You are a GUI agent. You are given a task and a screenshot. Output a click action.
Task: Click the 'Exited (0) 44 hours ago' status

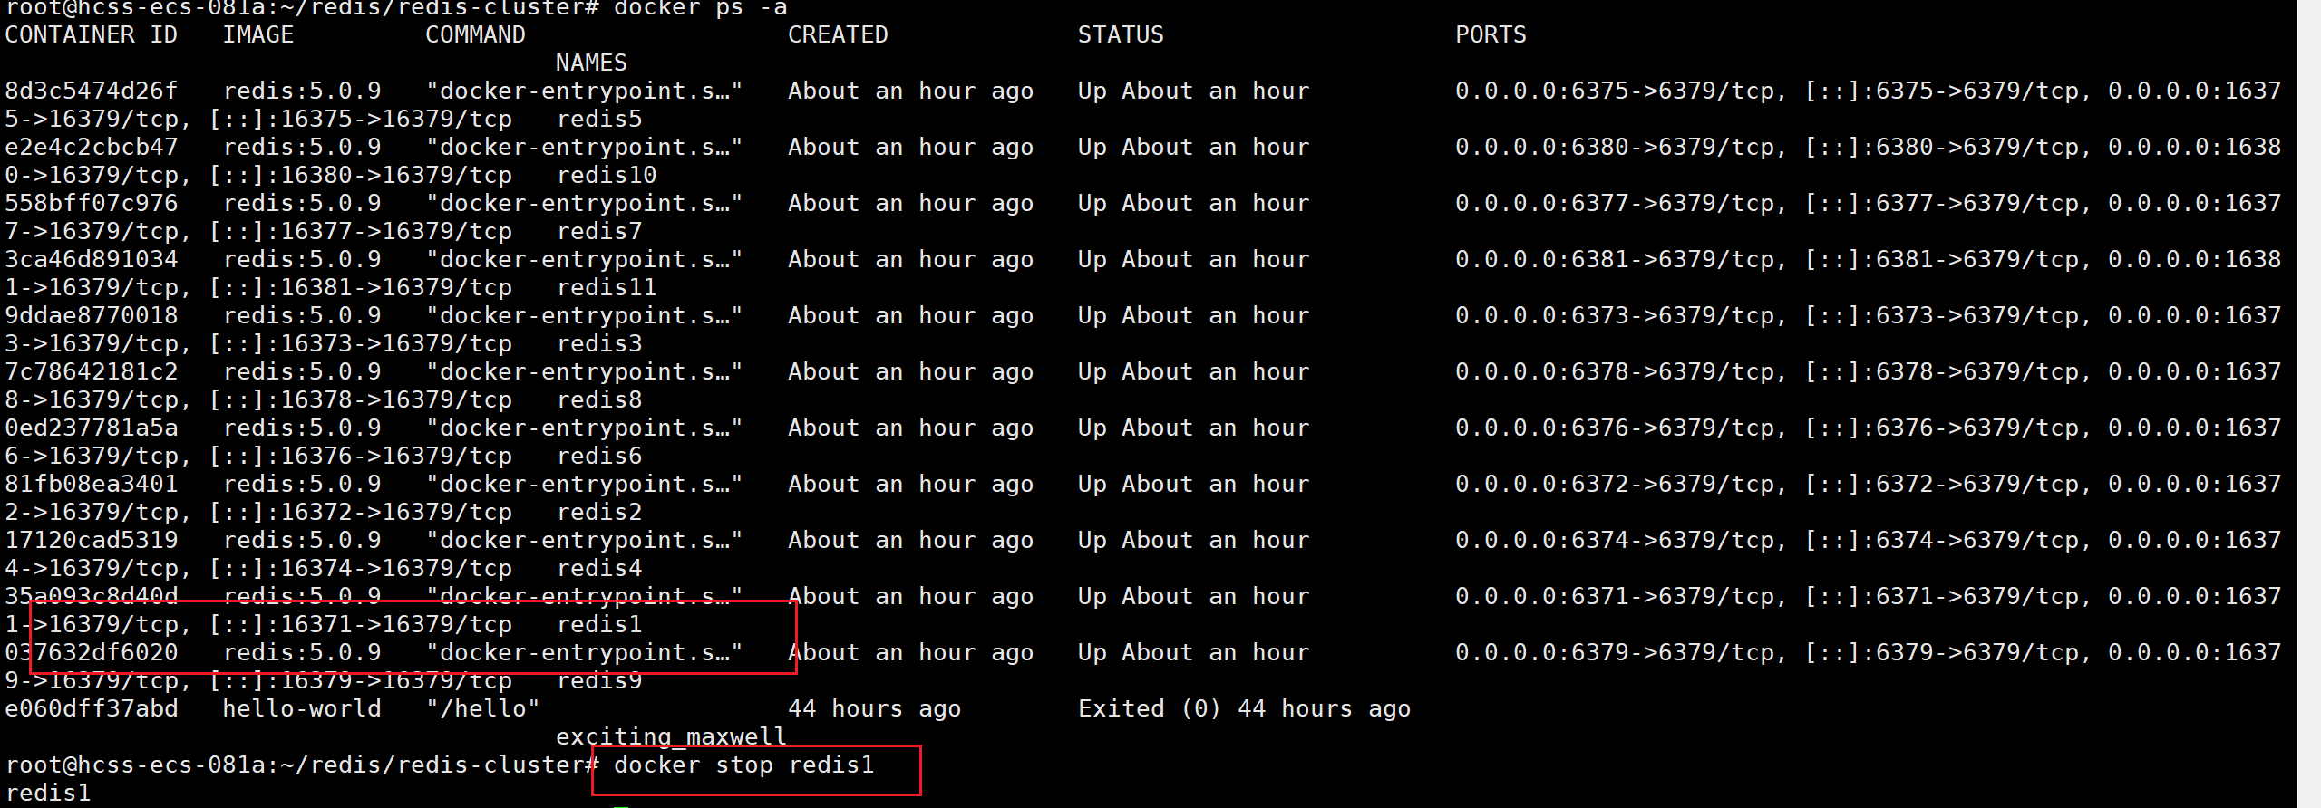pyautogui.click(x=1244, y=709)
